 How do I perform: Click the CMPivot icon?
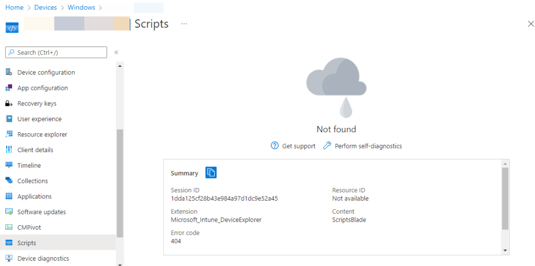pyautogui.click(x=8, y=227)
